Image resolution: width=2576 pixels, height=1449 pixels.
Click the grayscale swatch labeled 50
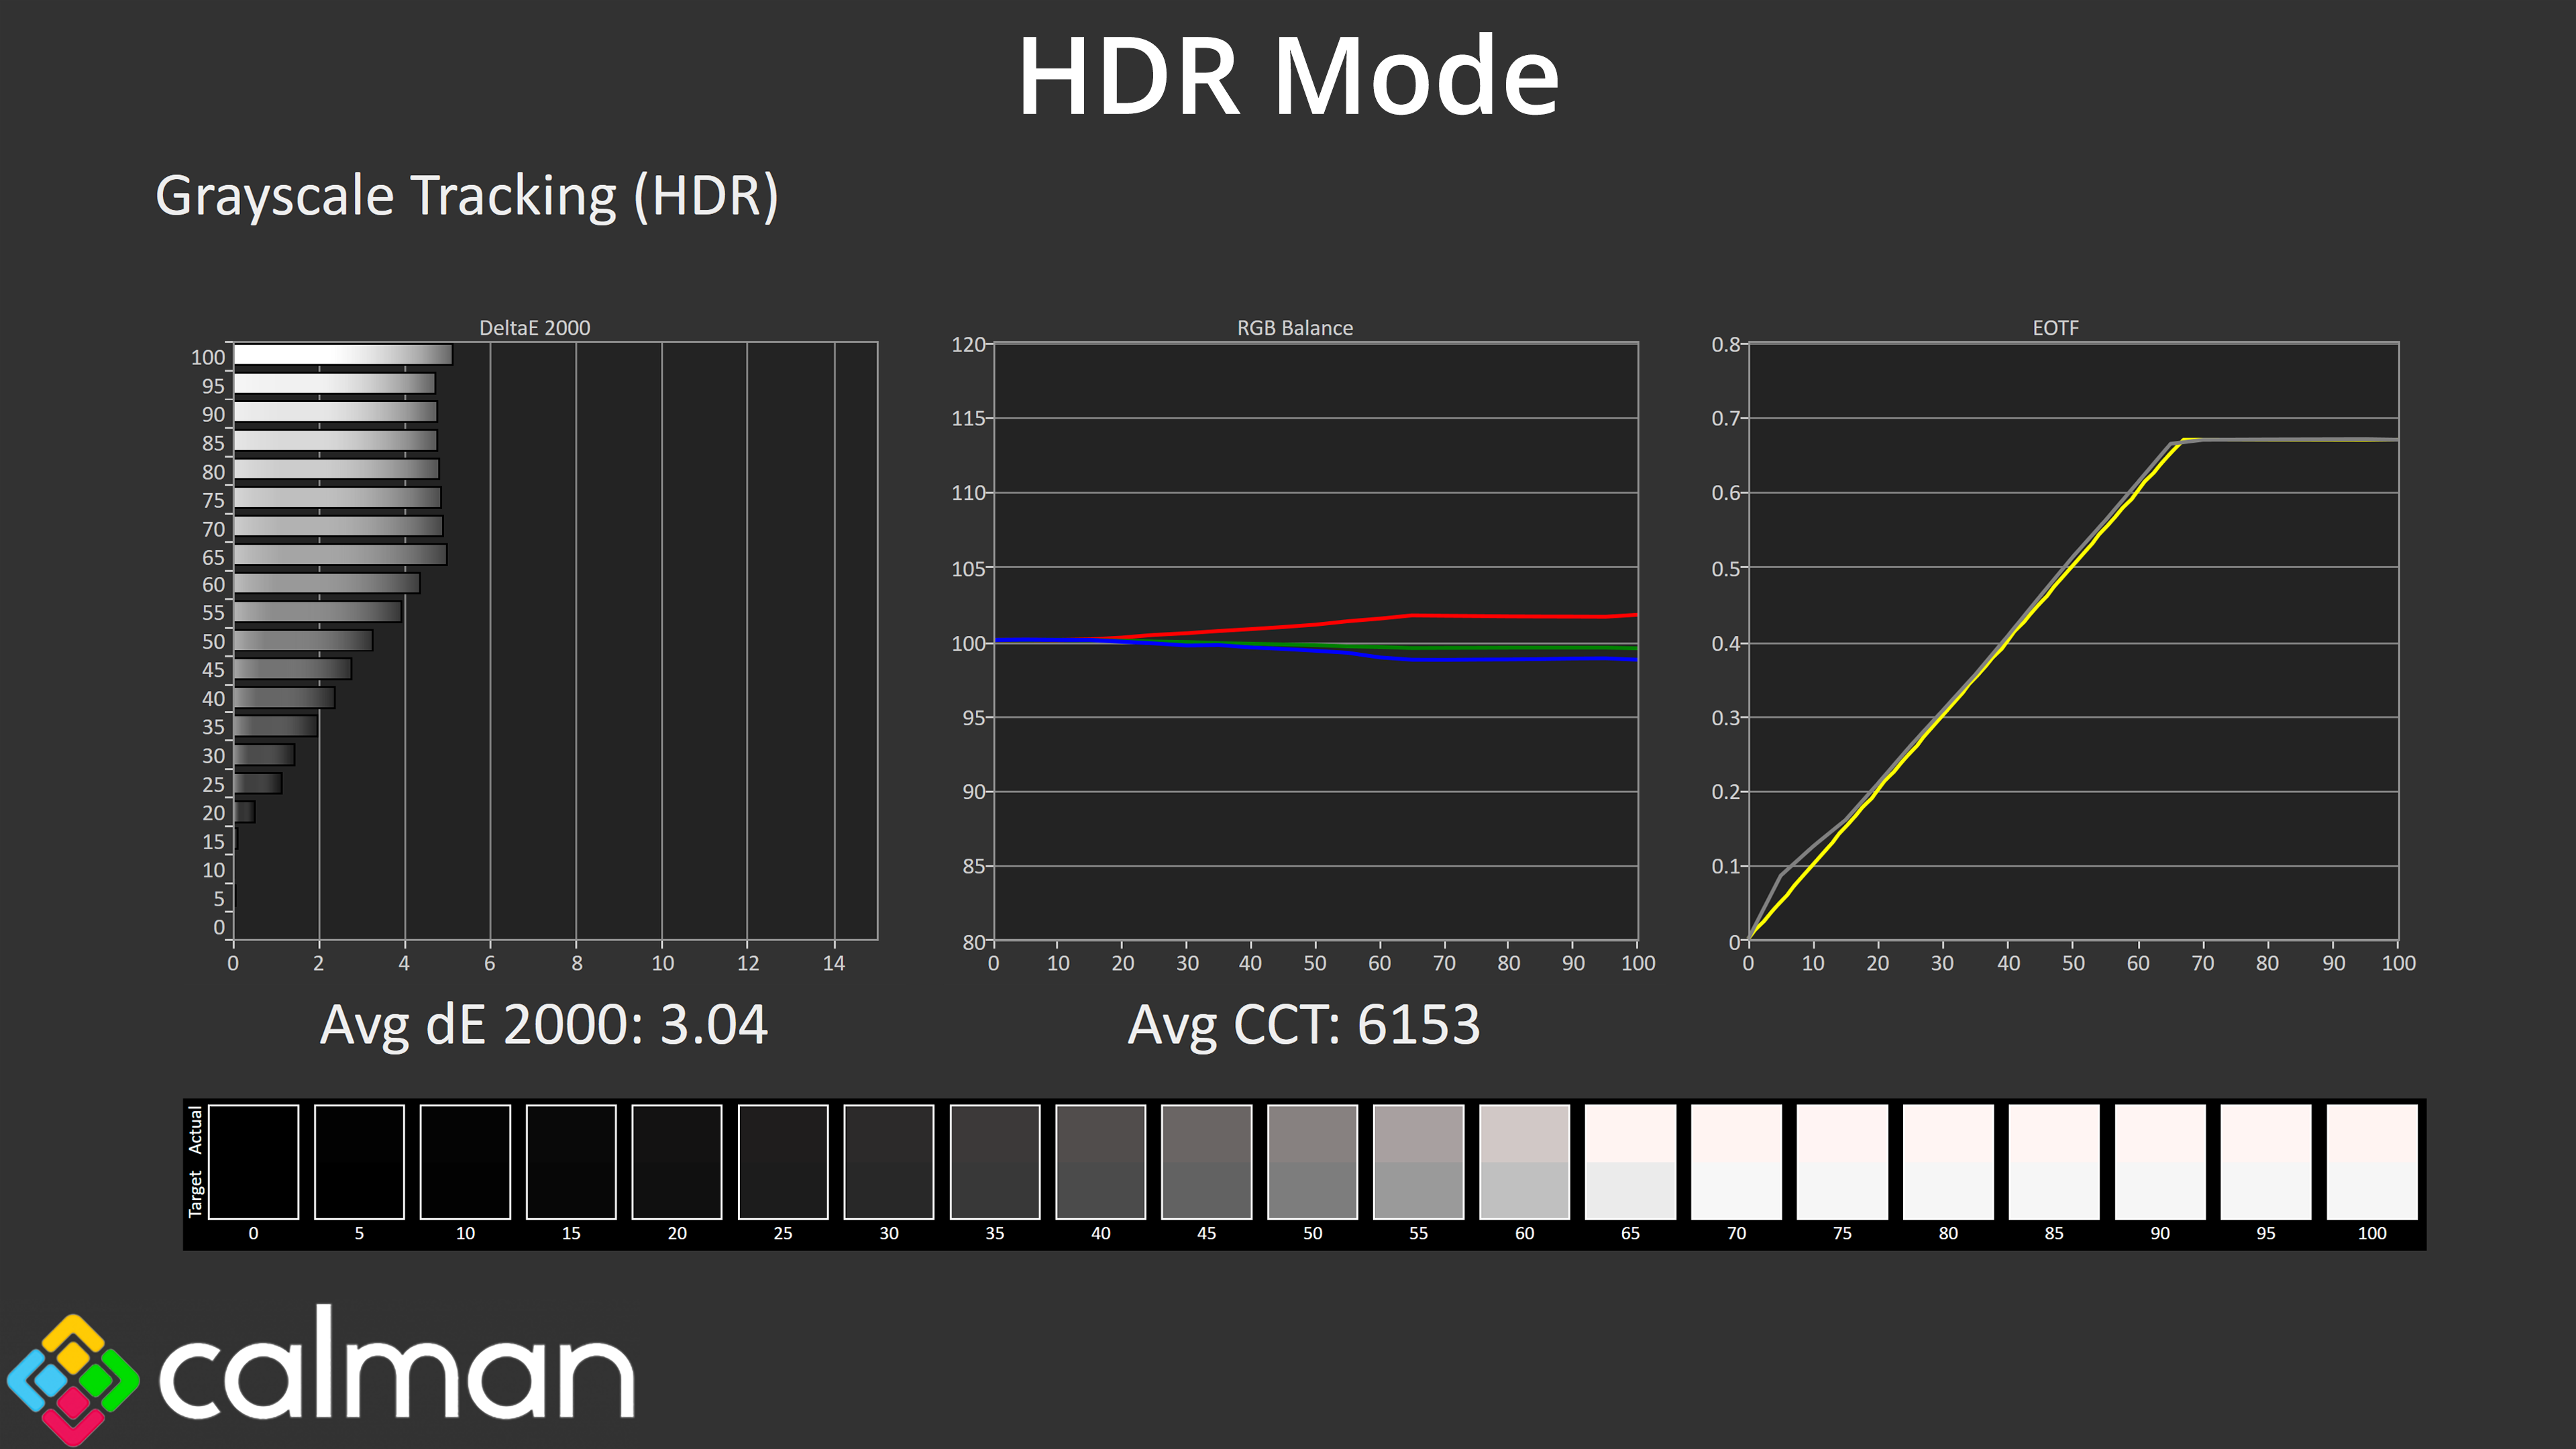point(1312,1161)
